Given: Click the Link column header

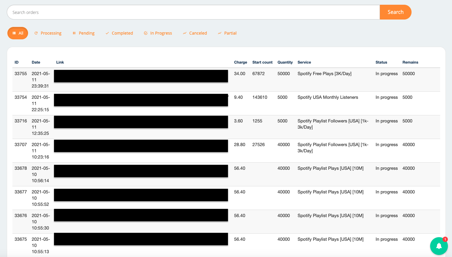Looking at the screenshot, I should pyautogui.click(x=60, y=62).
